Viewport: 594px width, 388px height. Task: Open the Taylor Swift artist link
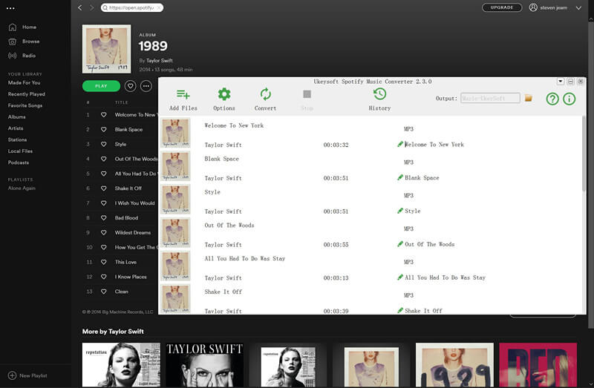click(160, 61)
